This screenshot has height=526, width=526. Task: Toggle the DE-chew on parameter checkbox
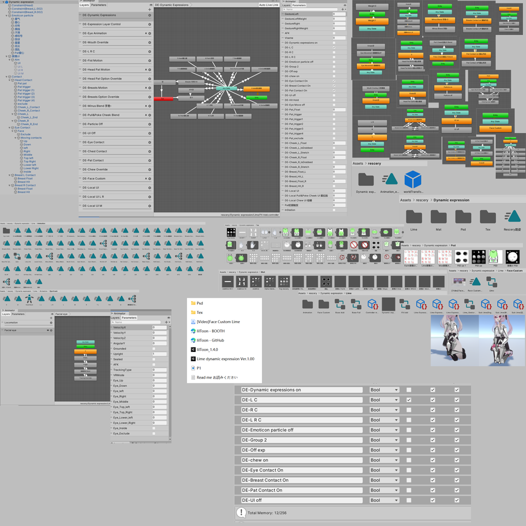[409, 460]
